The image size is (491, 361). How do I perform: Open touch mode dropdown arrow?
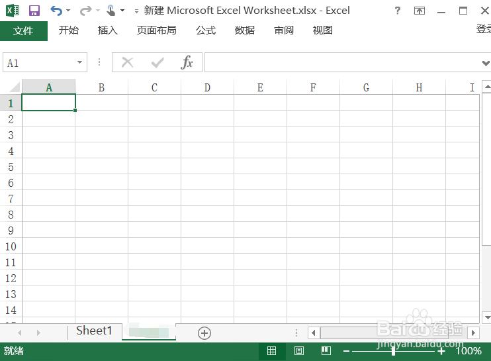(x=122, y=11)
